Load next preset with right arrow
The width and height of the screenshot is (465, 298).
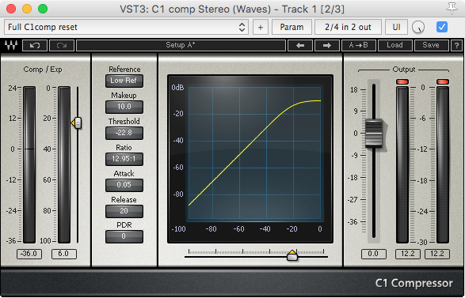(327, 45)
